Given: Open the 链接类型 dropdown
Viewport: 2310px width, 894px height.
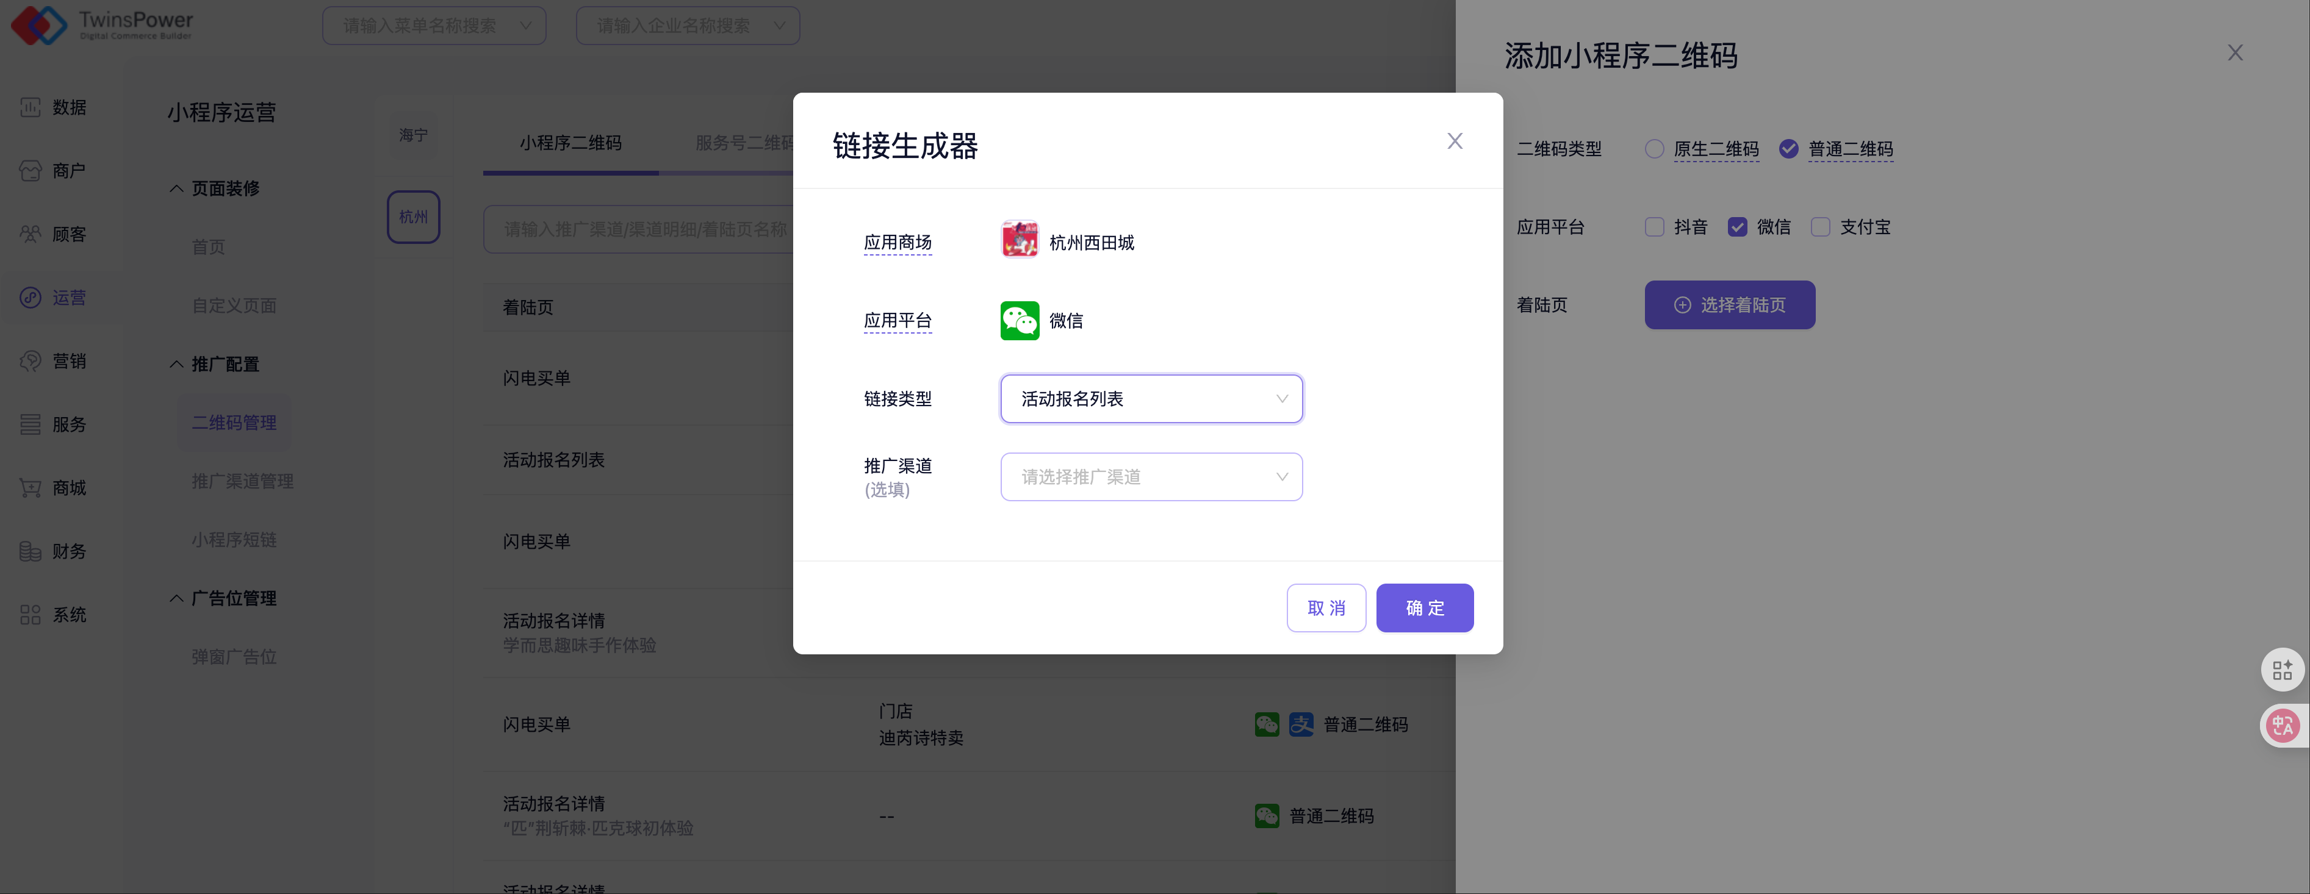Looking at the screenshot, I should click(1151, 399).
